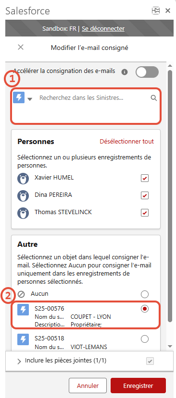Click Xavier HUMEL's avatar icon
The height and width of the screenshot is (398, 176).
(23, 179)
